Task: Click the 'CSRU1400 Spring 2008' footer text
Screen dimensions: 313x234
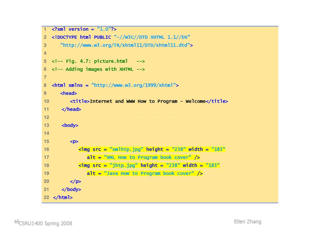Action: [x=45, y=223]
